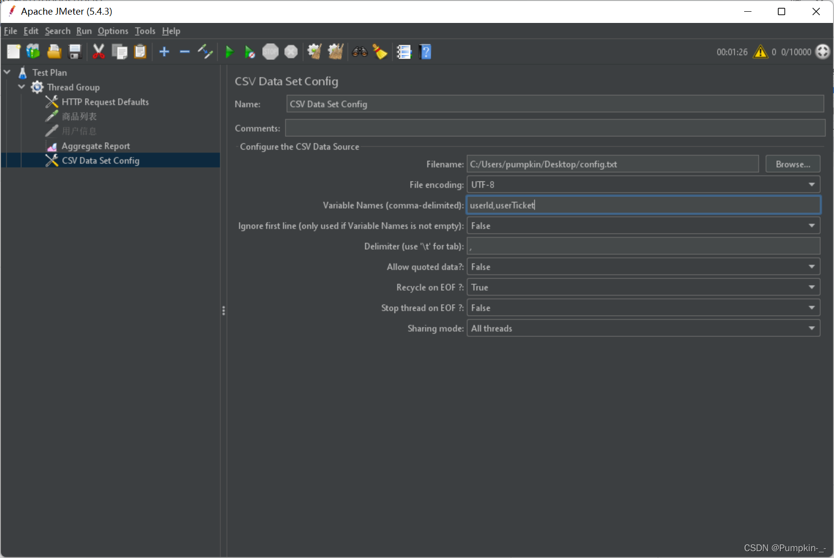
Task: Open the Tools menu
Action: point(145,31)
